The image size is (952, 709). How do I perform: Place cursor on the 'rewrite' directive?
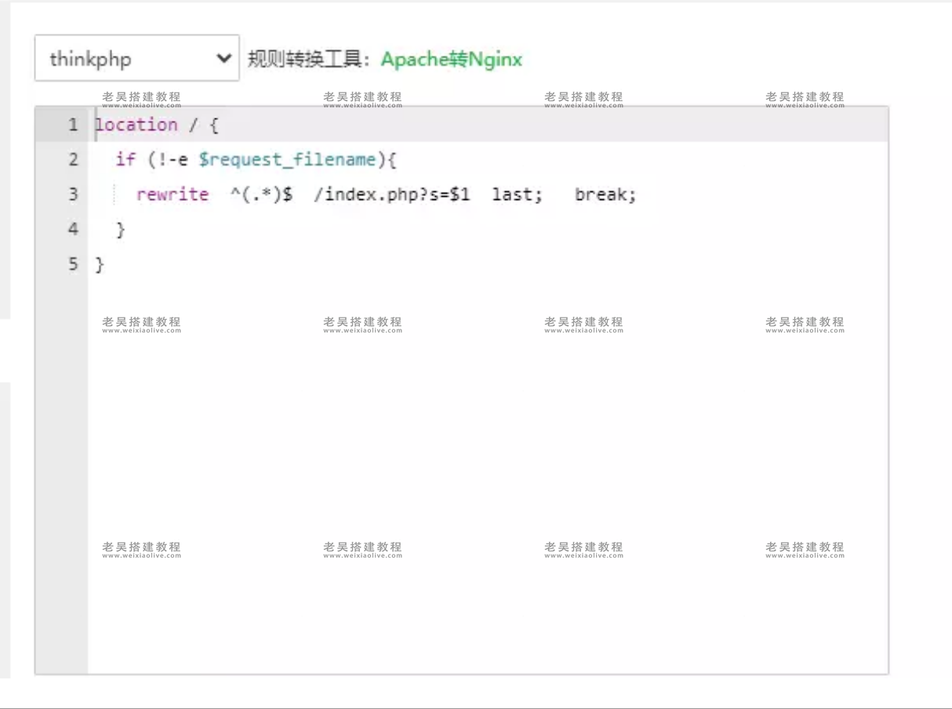172,195
